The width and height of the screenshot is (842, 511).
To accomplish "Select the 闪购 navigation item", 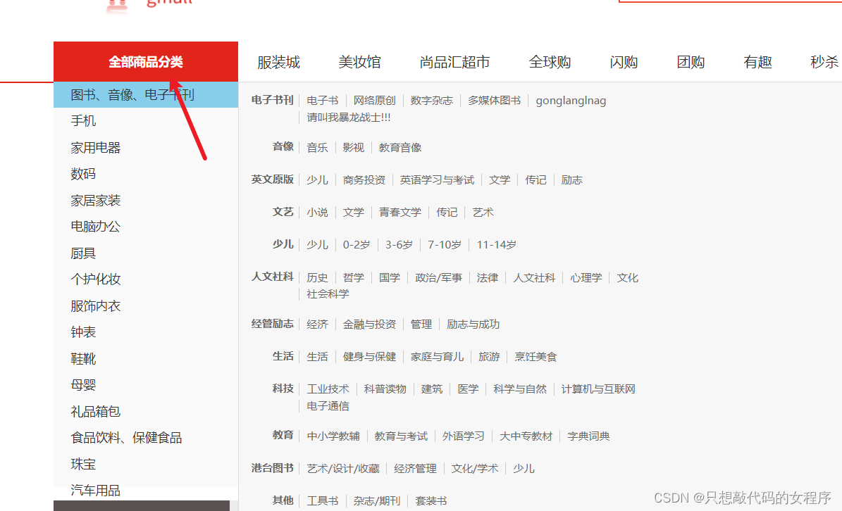I will (624, 62).
